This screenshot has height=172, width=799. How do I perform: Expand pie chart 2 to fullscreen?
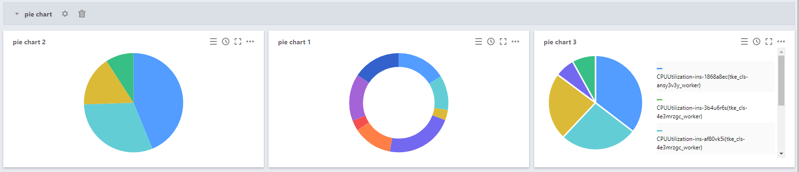pos(238,42)
